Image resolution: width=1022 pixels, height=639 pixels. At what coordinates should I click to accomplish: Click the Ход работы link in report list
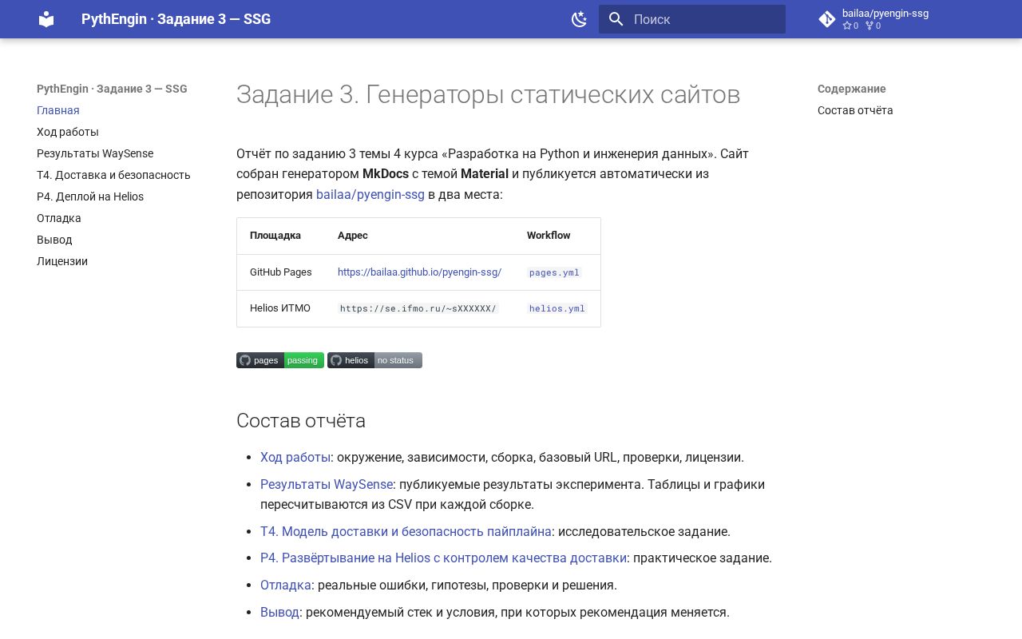(x=295, y=458)
